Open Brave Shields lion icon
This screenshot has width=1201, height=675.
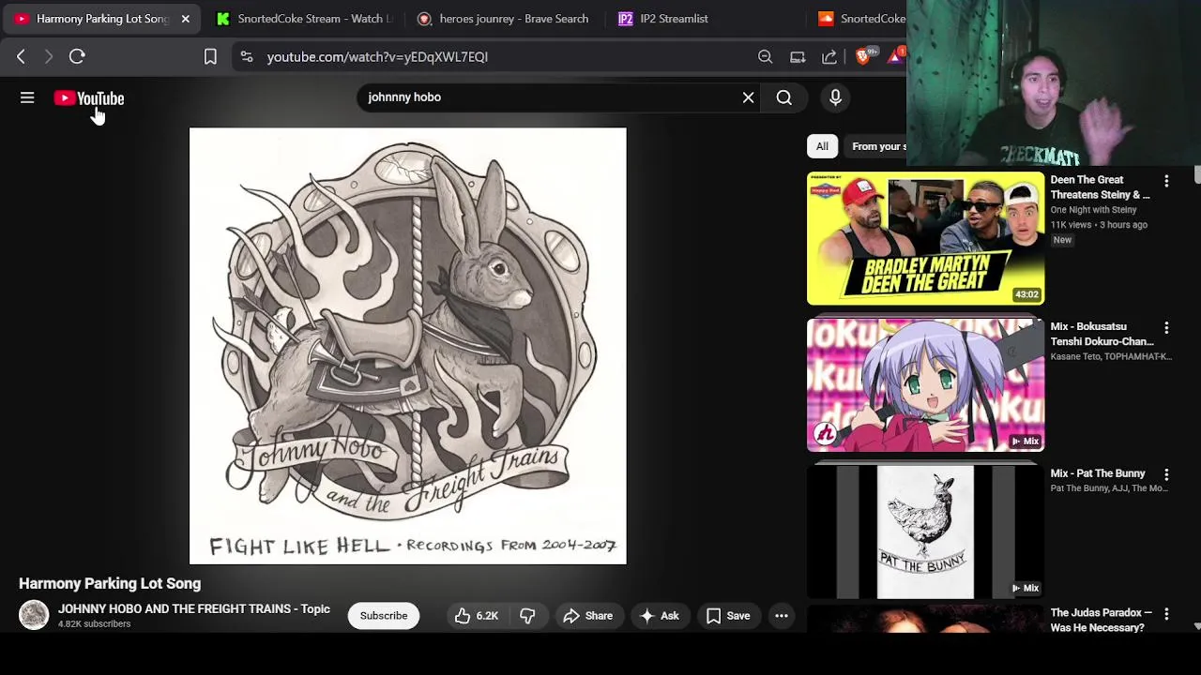click(863, 56)
